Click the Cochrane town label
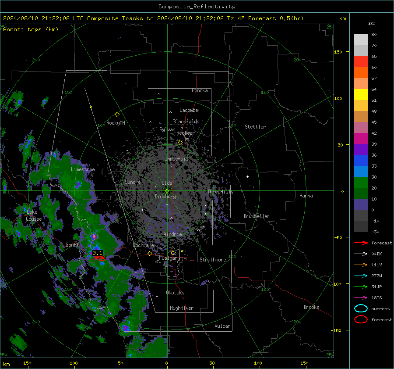 pos(143,245)
